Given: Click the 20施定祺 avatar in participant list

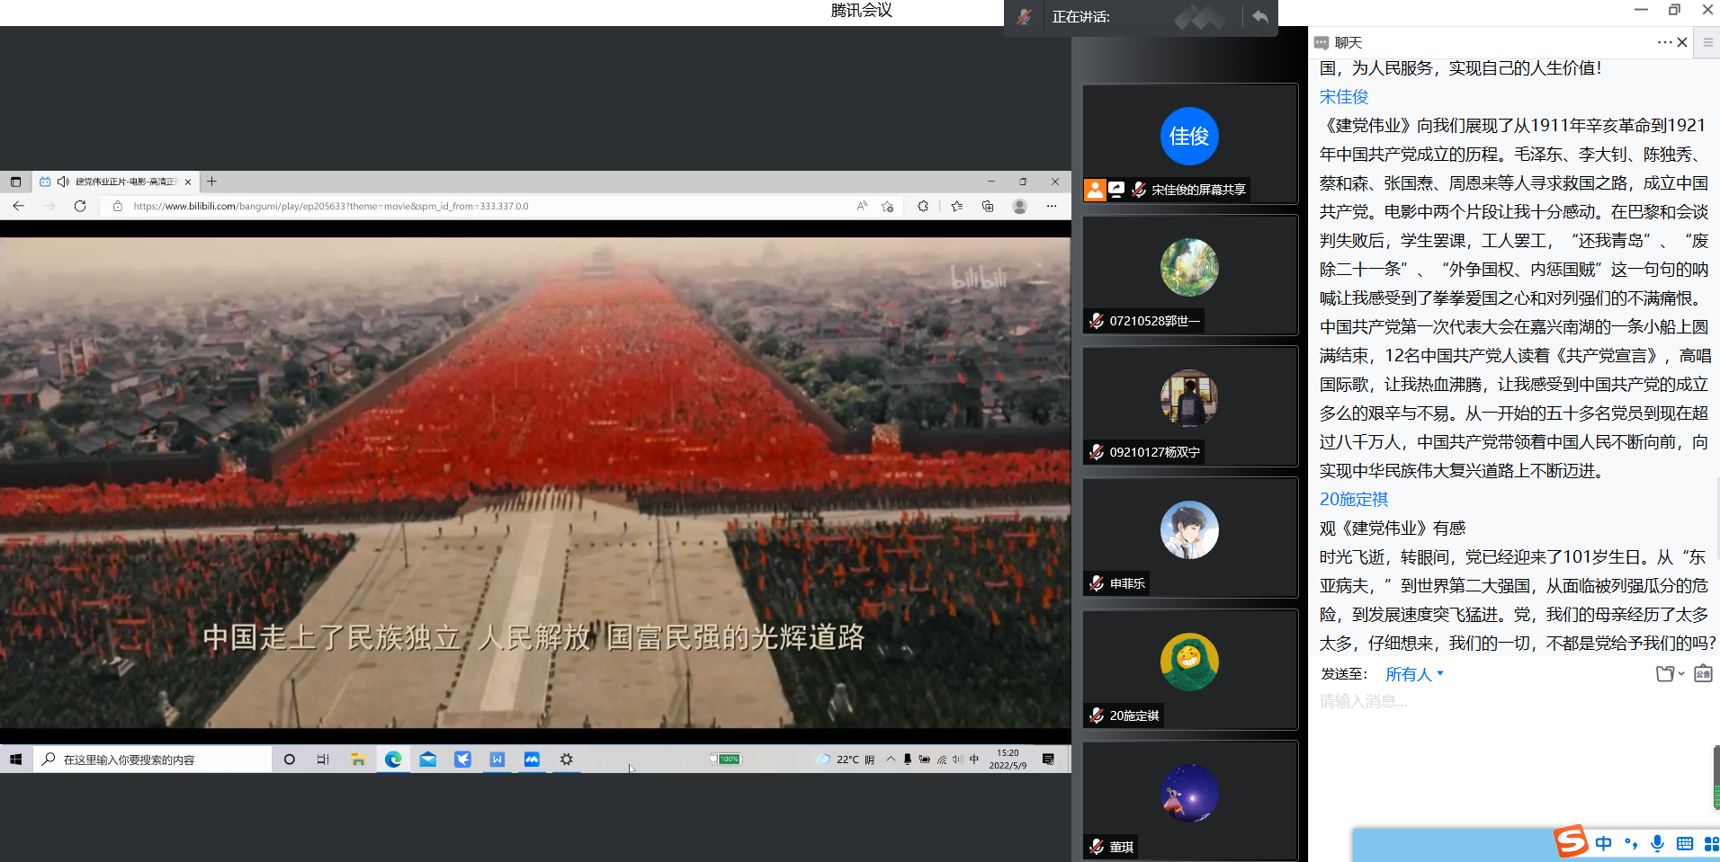Looking at the screenshot, I should click(1189, 662).
